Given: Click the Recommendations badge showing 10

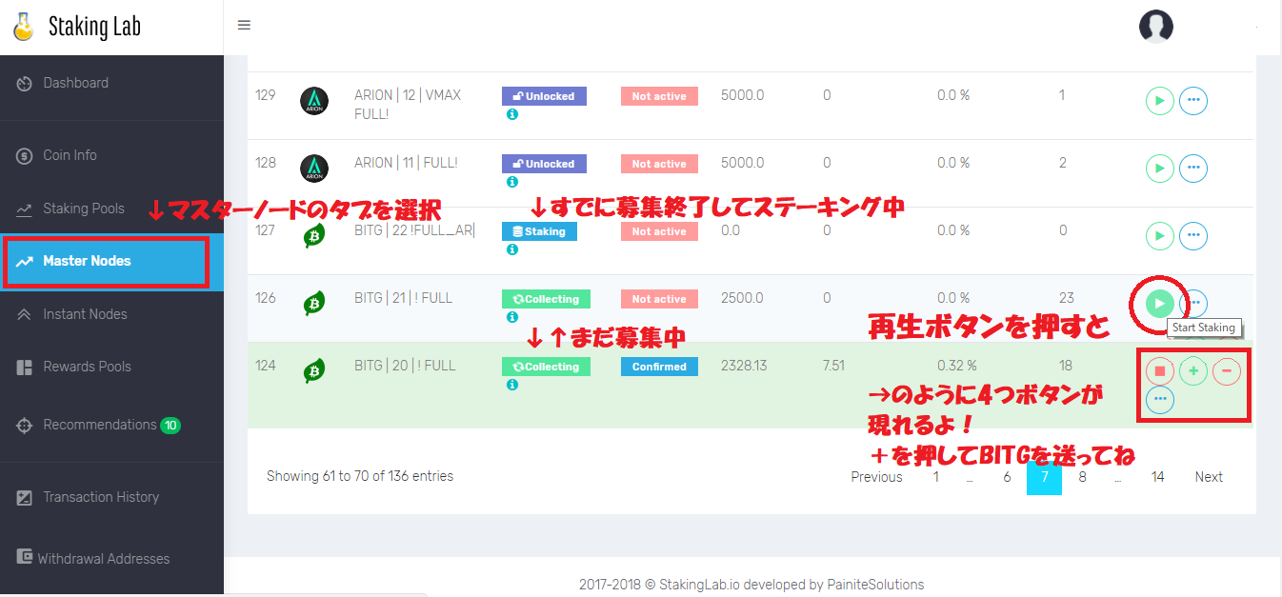Looking at the screenshot, I should pos(170,425).
